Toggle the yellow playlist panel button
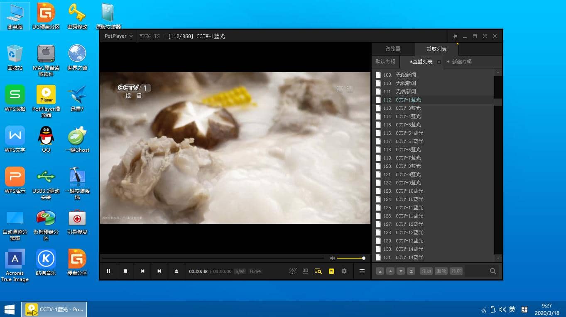 [x=331, y=271]
